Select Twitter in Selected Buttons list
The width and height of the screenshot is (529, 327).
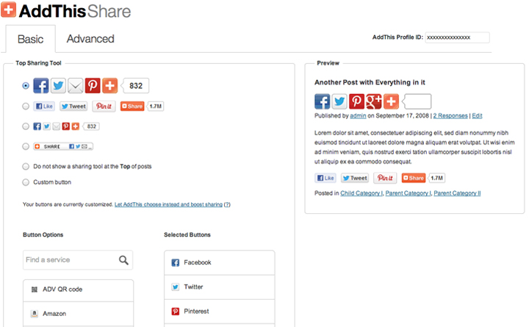[219, 287]
